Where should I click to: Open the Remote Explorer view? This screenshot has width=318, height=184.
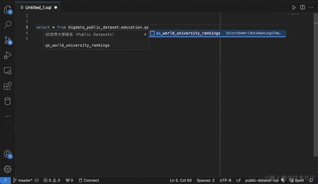tap(8, 71)
